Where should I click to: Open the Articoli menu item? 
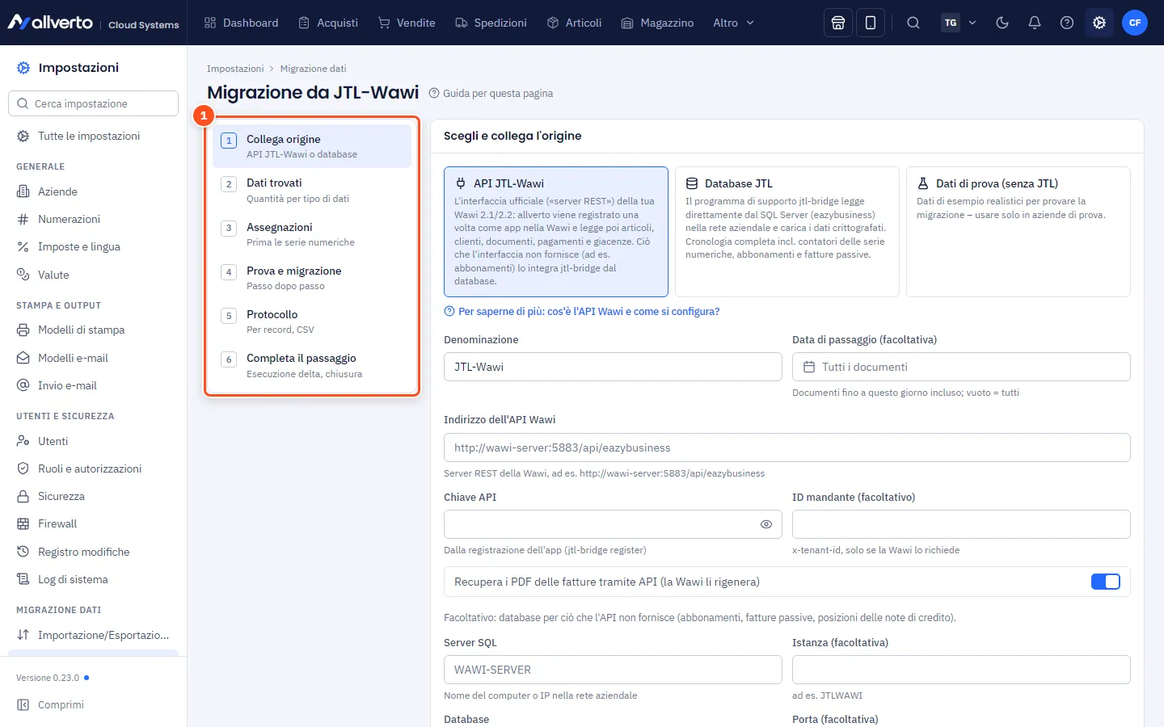[575, 23]
